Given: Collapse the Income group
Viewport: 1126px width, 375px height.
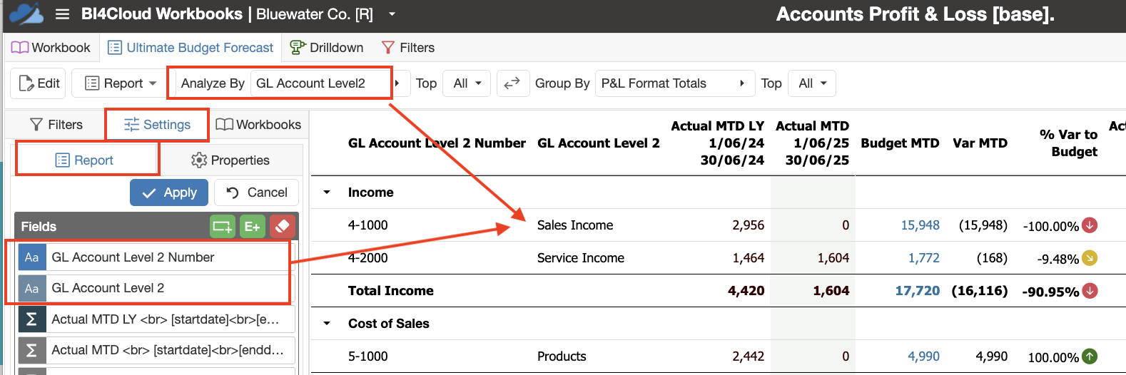Looking at the screenshot, I should click(327, 192).
